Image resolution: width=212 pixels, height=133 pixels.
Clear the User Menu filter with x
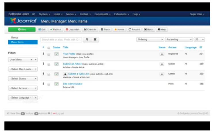pos(31,60)
